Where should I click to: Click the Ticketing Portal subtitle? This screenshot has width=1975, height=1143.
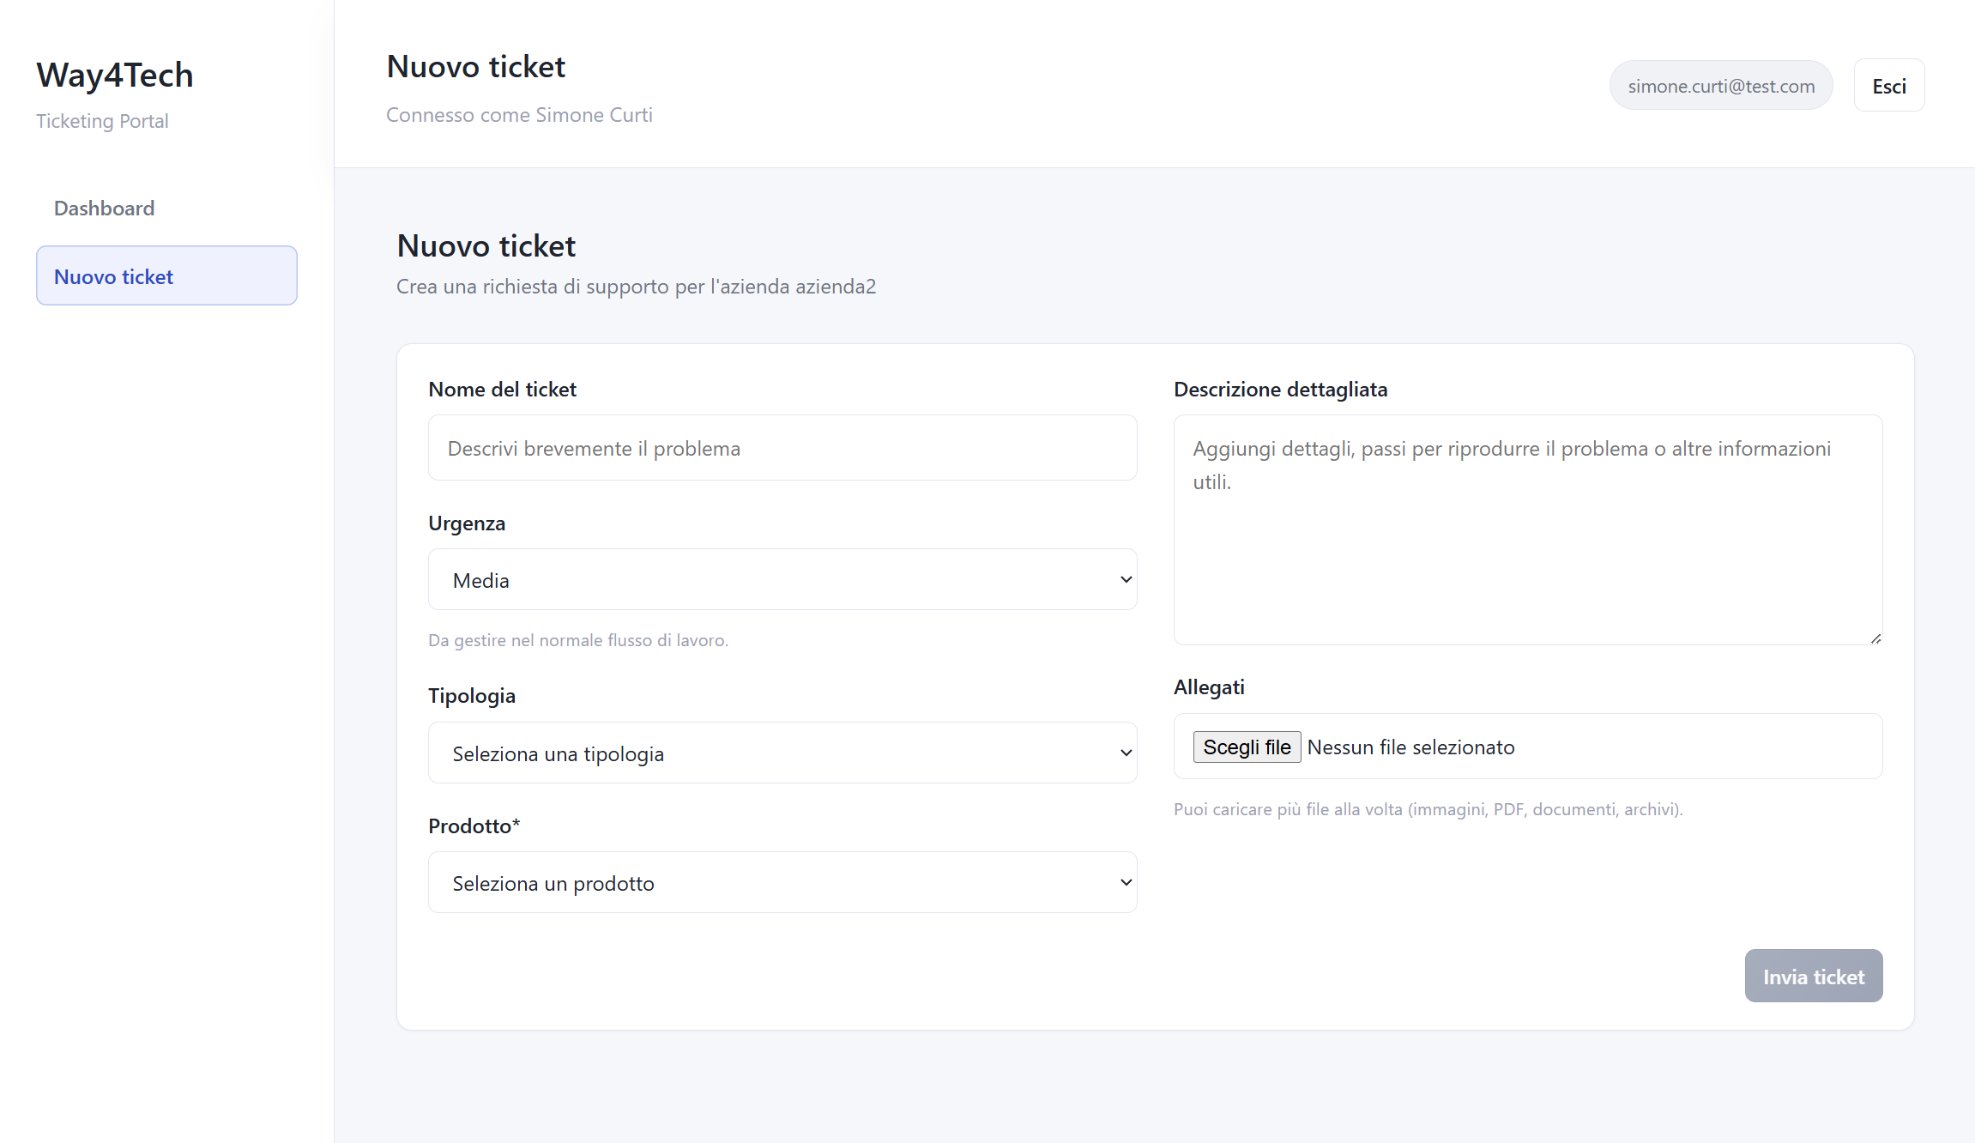(x=102, y=121)
